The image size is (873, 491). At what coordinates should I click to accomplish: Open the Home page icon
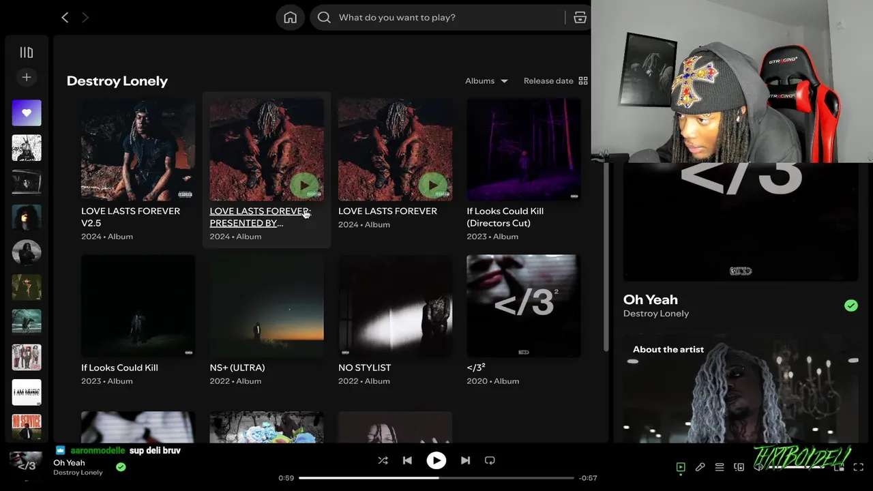coord(291,18)
